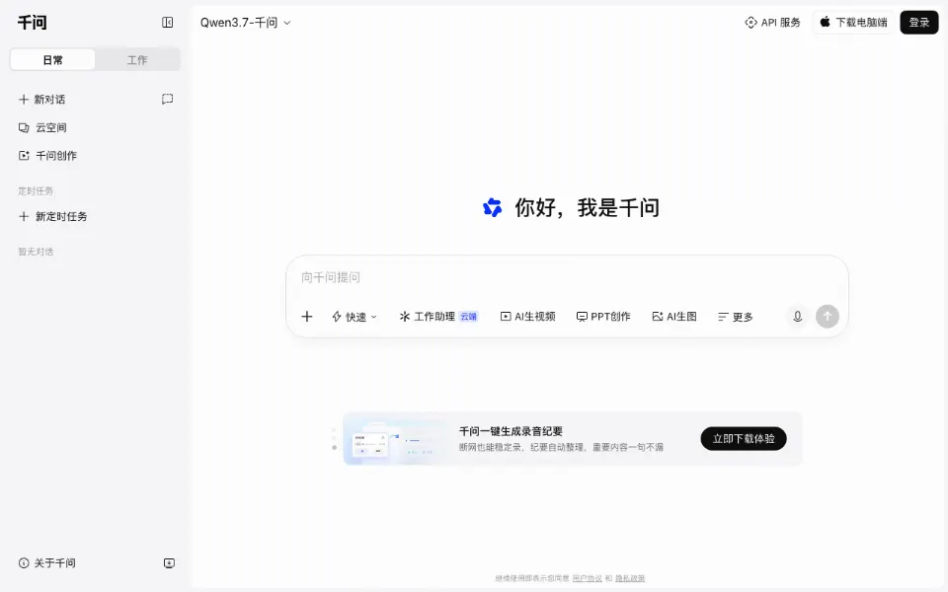Switch to the 工作 tab
This screenshot has height=592, width=948.
tap(137, 60)
